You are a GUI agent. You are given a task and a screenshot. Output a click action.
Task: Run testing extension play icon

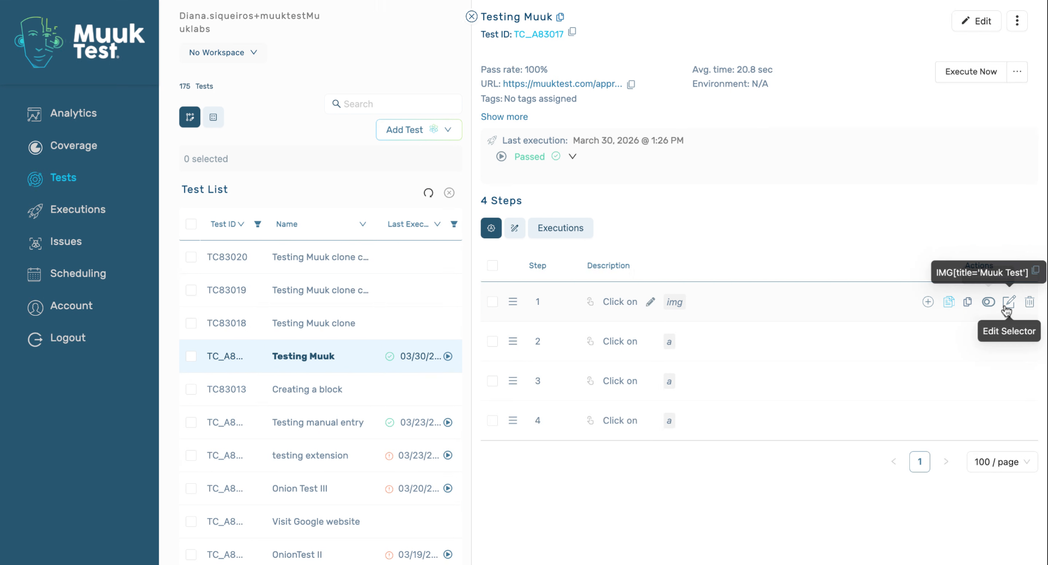[448, 455]
